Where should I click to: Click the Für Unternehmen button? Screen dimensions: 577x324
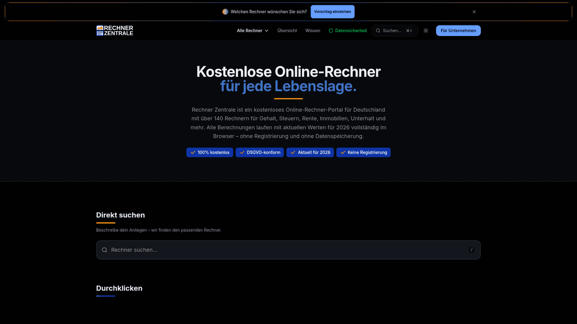pos(458,31)
